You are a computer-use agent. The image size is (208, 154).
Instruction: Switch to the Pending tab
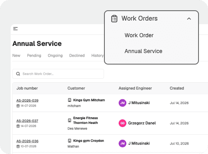pyautogui.click(x=34, y=55)
